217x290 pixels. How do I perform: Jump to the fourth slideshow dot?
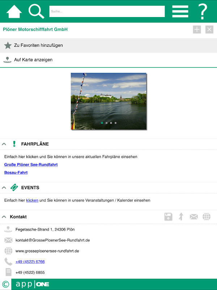click(x=115, y=123)
